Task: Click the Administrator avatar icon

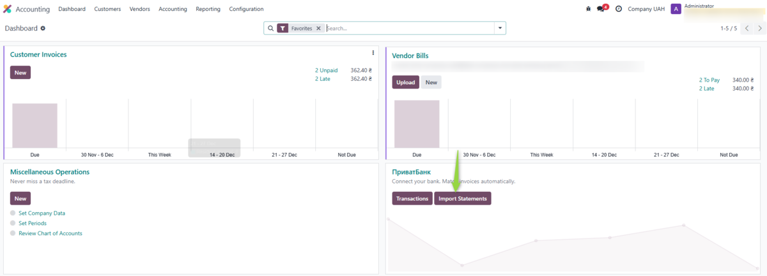Action: tap(676, 9)
